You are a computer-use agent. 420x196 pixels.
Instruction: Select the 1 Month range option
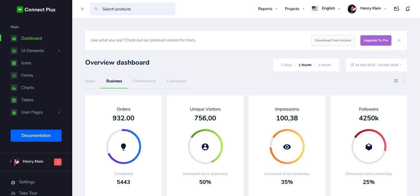coord(305,65)
